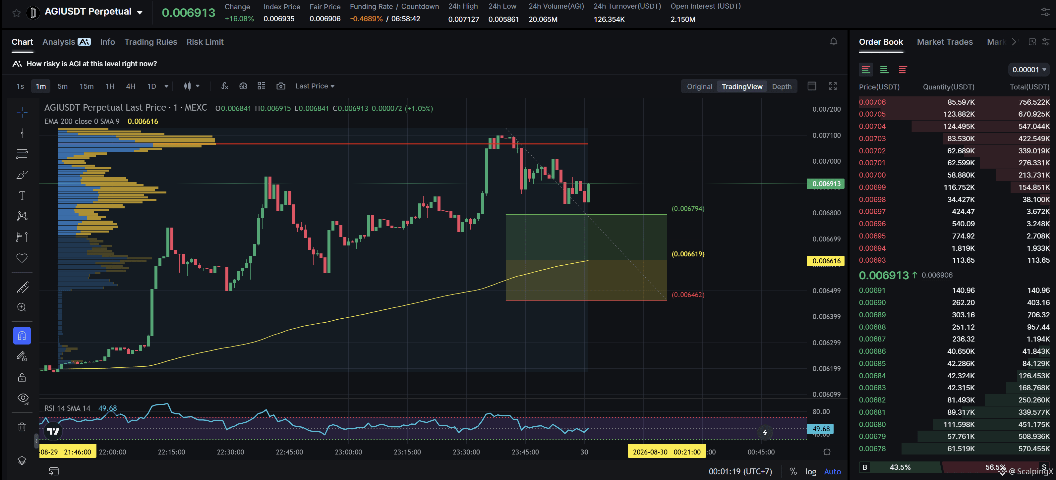
Task: Toggle Auto scale mode
Action: [832, 471]
